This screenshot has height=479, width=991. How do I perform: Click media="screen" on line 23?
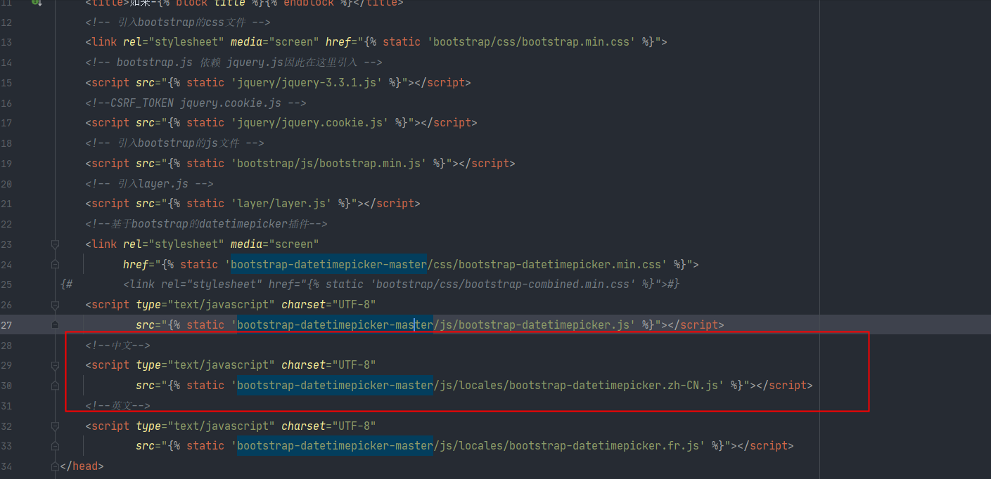[275, 244]
